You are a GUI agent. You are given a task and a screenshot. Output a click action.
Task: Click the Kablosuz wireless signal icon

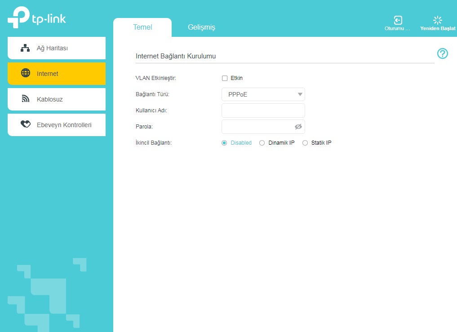tap(26, 99)
